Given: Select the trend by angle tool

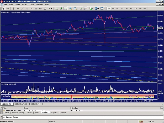Looking at the screenshot, I should click(x=45, y=9).
